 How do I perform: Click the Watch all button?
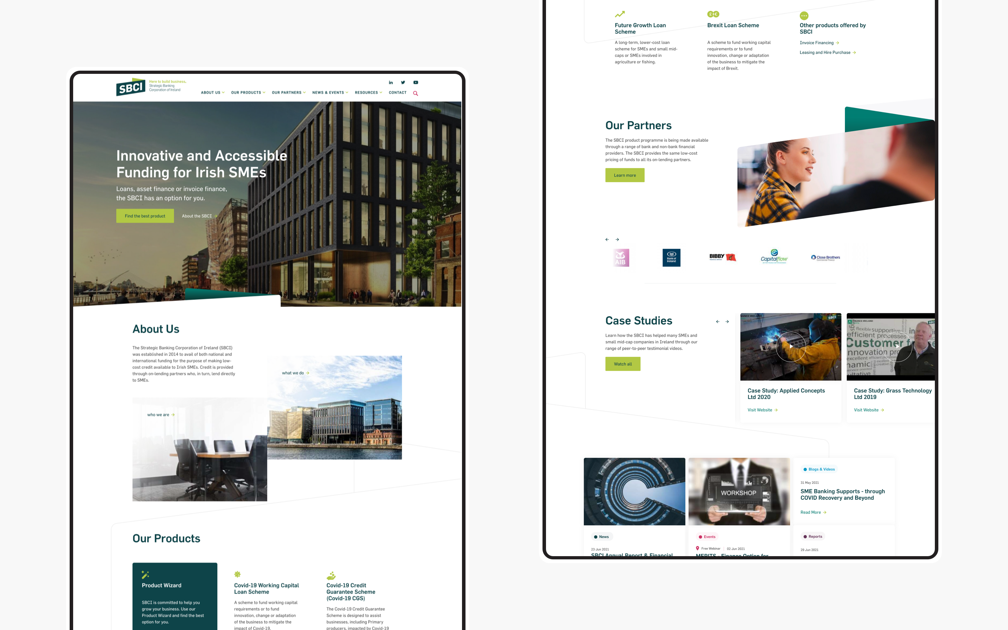(x=623, y=364)
